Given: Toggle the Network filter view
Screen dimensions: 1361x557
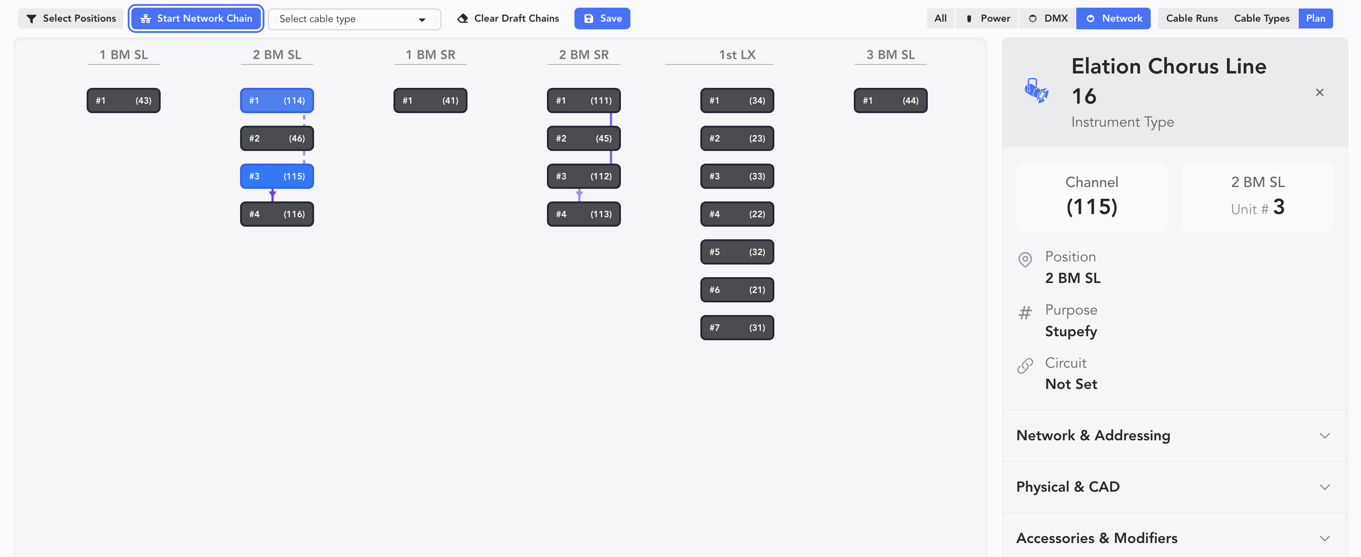Looking at the screenshot, I should 1113,19.
